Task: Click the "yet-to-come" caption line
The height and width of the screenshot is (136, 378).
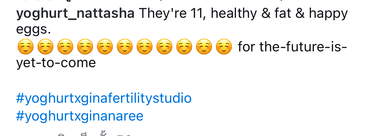Action: (56, 63)
